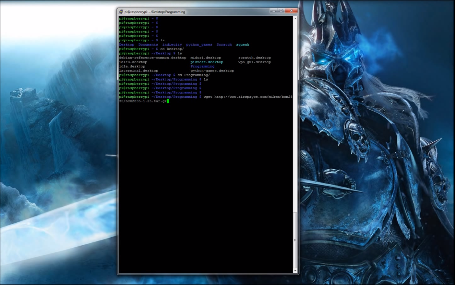Click the wget airspayce.com URL text

(253, 97)
